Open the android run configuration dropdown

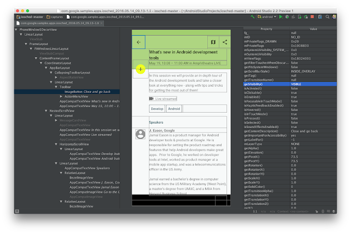click(x=267, y=17)
